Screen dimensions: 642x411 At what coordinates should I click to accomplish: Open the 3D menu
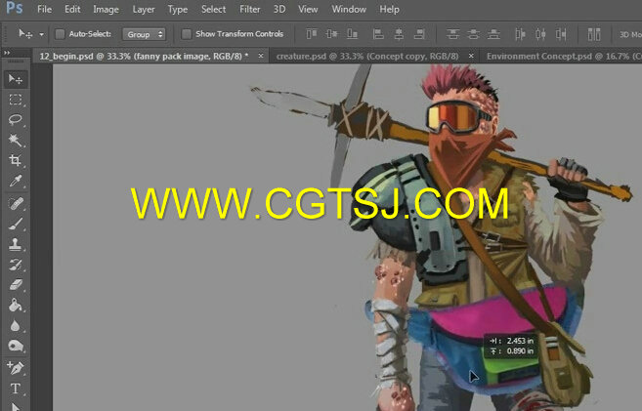[279, 9]
